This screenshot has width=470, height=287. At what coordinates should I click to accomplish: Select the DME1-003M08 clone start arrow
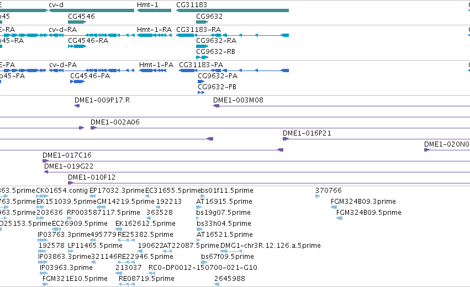[x=216, y=106]
